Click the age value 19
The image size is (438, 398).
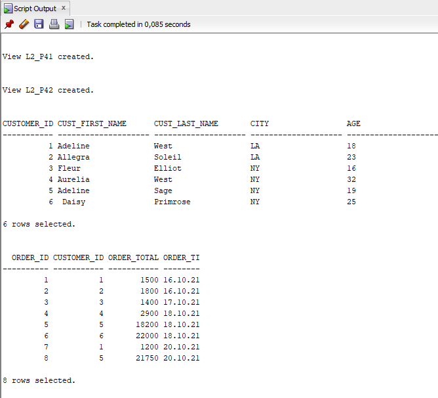click(351, 191)
